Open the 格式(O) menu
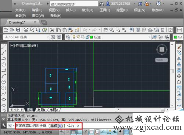The height and width of the screenshot is (135, 184). [88, 10]
